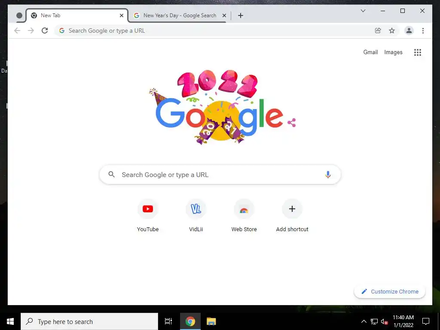
Task: Open Task View from the taskbar
Action: 168,321
